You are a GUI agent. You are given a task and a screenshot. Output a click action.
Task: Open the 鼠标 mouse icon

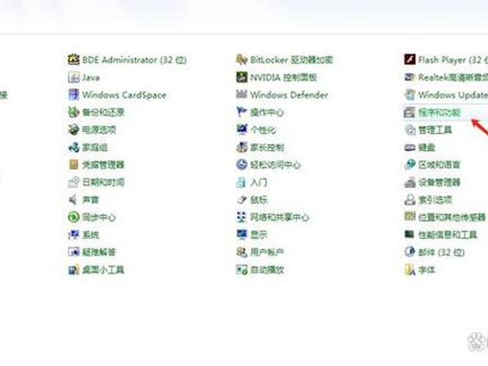(x=242, y=199)
